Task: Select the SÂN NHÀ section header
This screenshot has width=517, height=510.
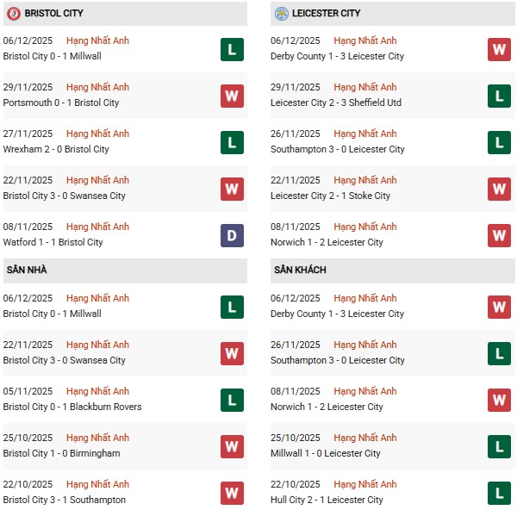Action: coord(27,271)
